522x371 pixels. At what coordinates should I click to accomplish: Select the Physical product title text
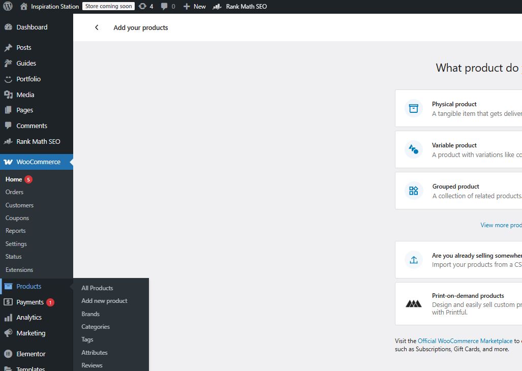click(x=454, y=104)
